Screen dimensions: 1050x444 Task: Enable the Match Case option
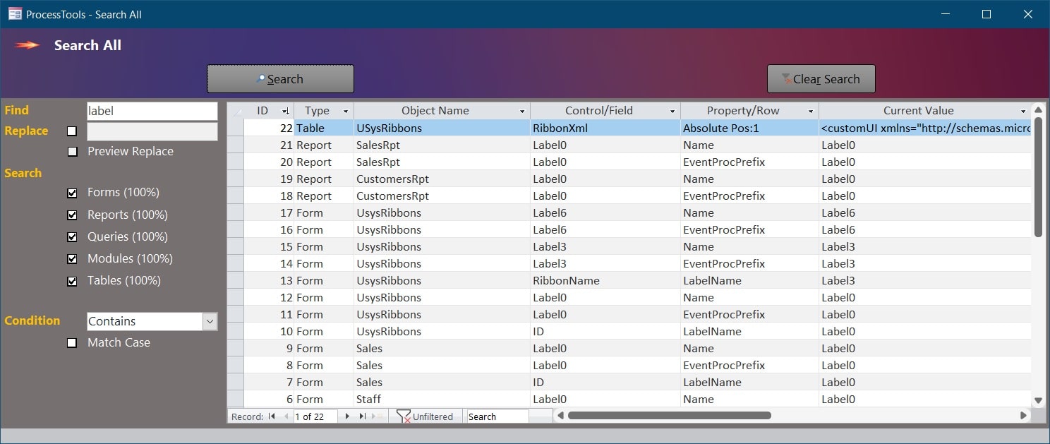[x=72, y=343]
